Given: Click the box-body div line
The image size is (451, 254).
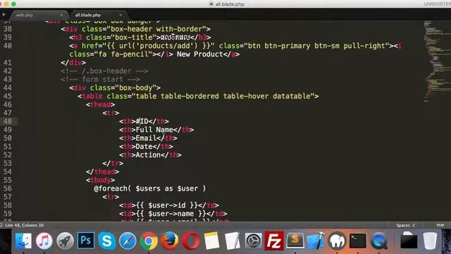Looking at the screenshot, I should 115,87.
